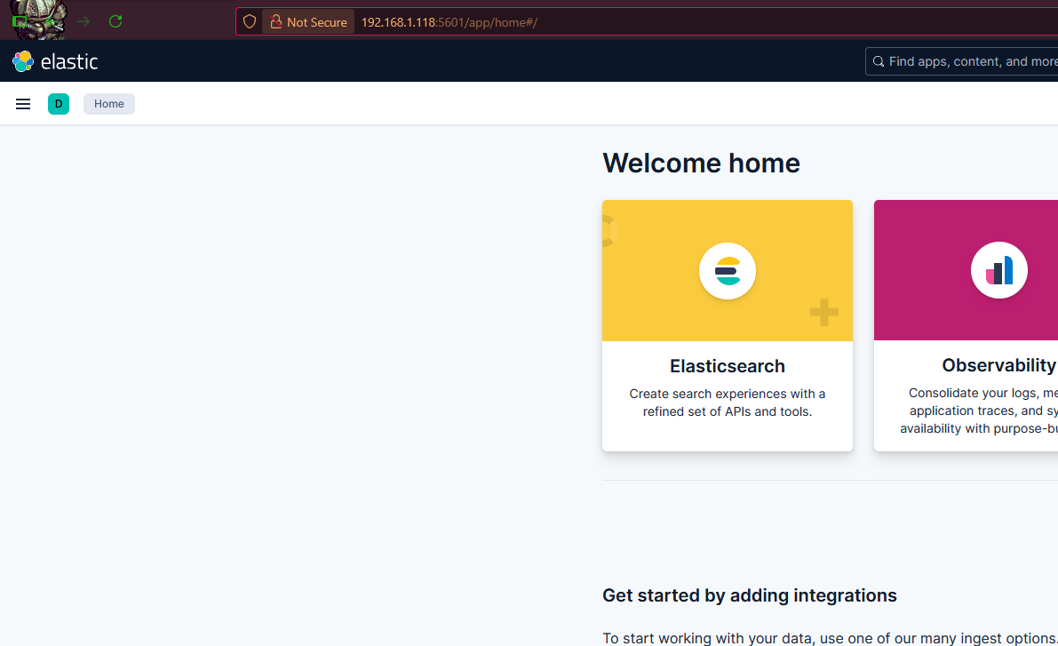The image size is (1058, 646).
Task: Reload the page with the refresh icon
Action: pos(115,21)
